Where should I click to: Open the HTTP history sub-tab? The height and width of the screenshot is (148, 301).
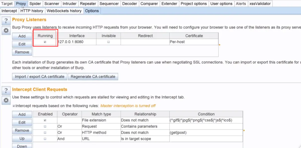pyautogui.click(x=32, y=11)
